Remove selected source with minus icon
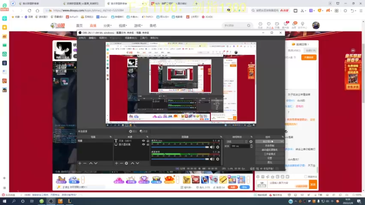The width and height of the screenshot is (365, 205). click(x=121, y=164)
